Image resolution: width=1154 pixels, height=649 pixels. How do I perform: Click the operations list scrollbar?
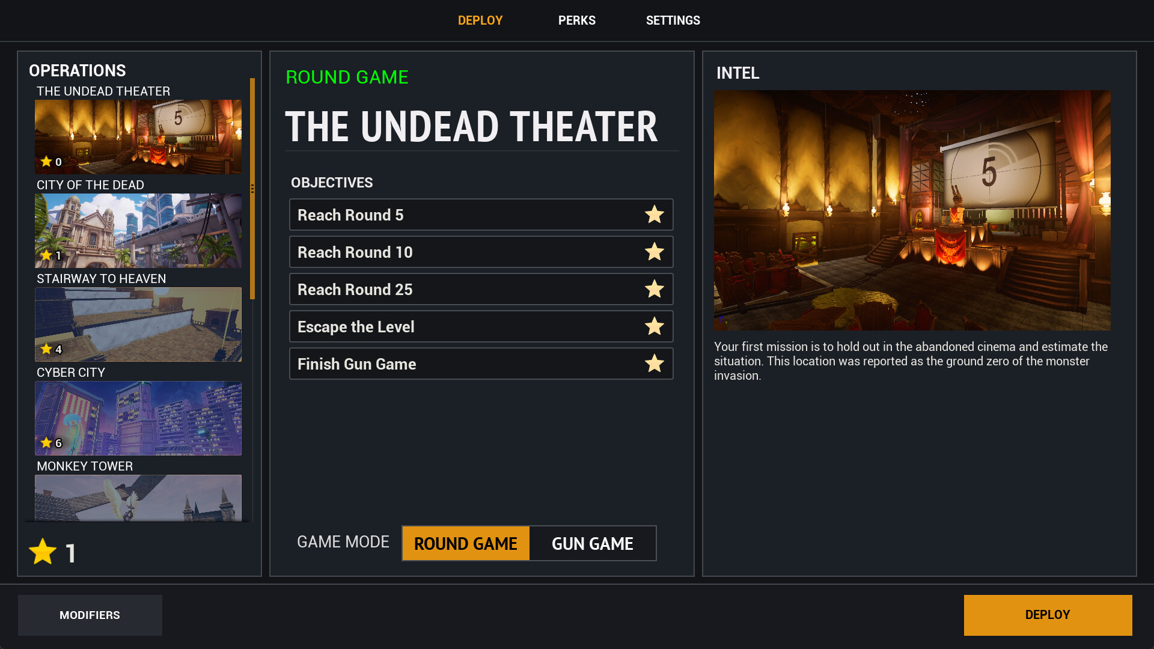(252, 189)
